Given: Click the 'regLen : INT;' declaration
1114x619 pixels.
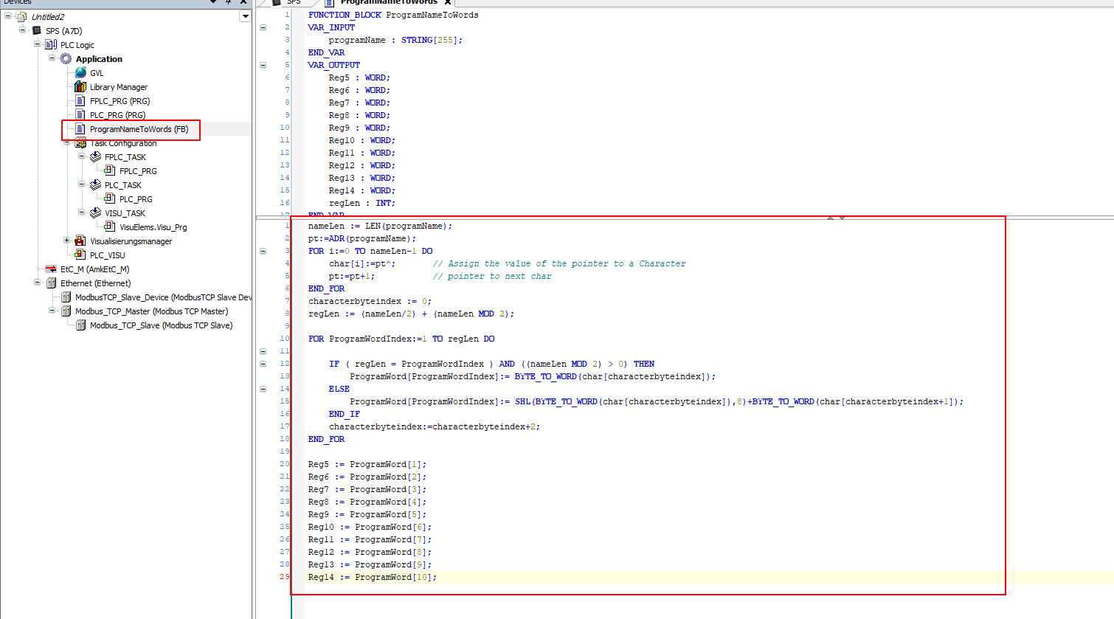Looking at the screenshot, I should click(x=361, y=203).
